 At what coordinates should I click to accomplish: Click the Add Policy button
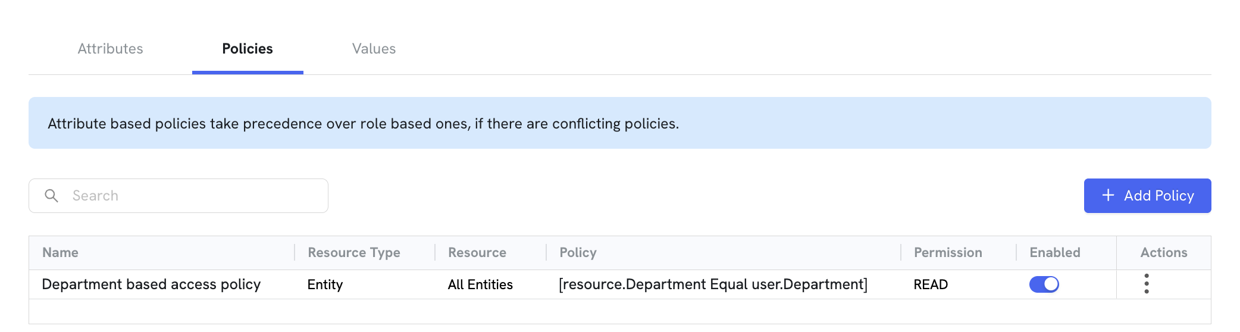coord(1147,196)
